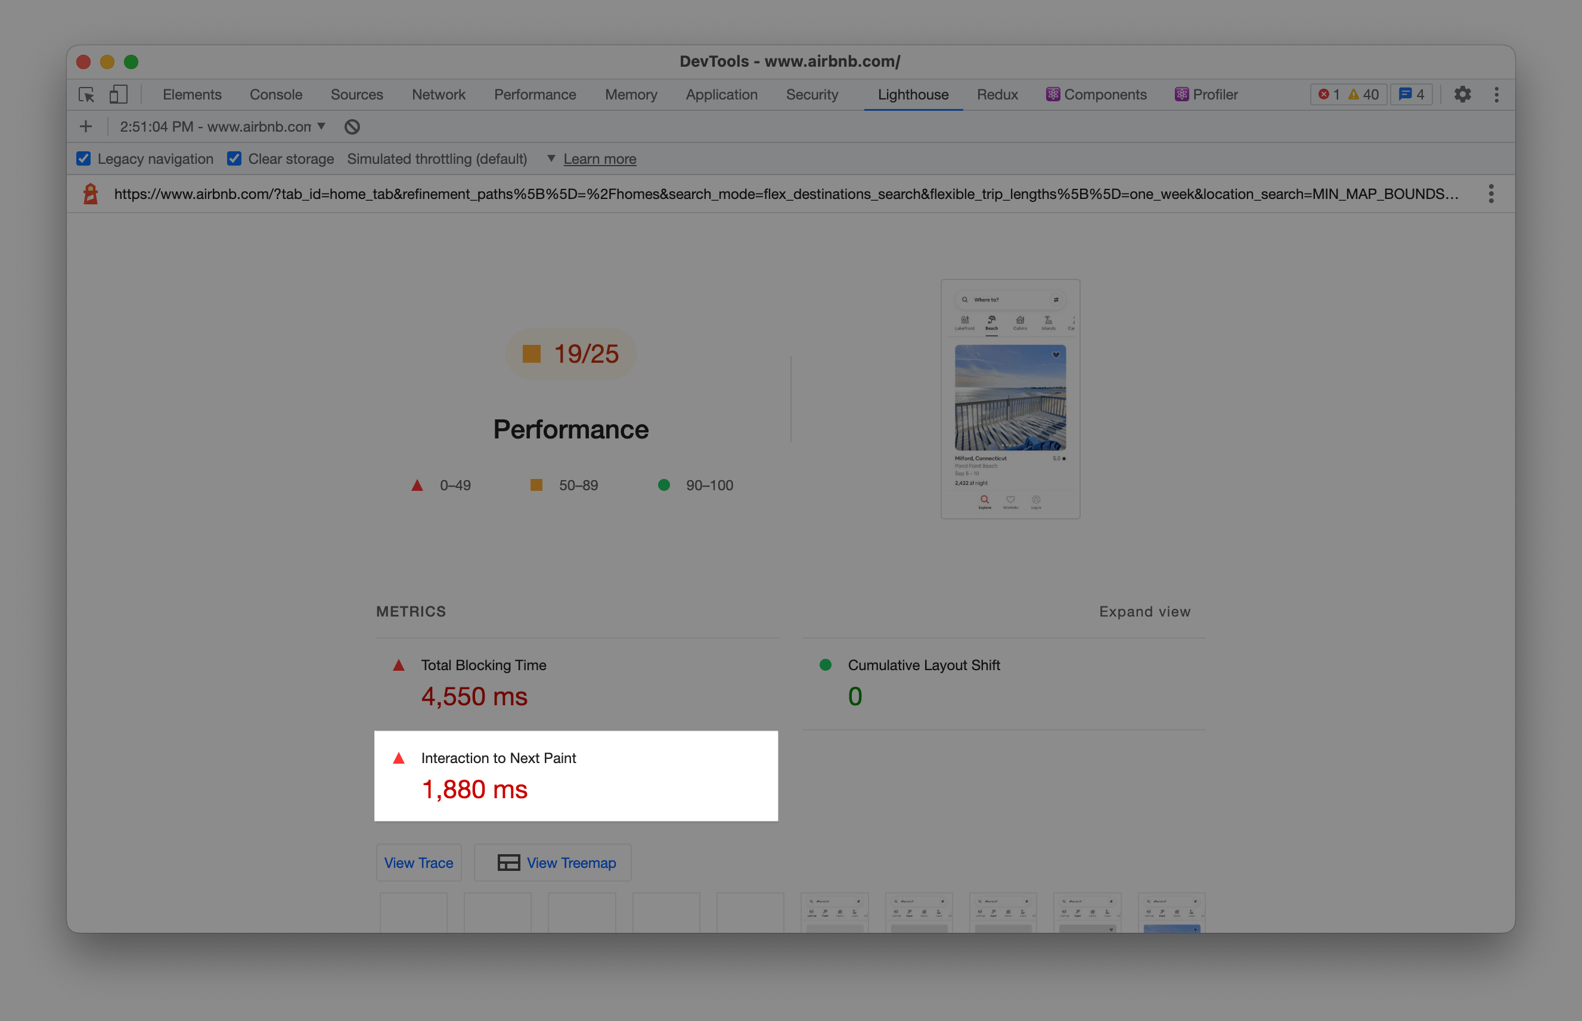Select the inspect element tool
The height and width of the screenshot is (1021, 1582).
coord(87,95)
